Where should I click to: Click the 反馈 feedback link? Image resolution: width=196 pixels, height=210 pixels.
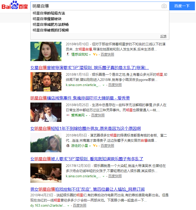163,36
